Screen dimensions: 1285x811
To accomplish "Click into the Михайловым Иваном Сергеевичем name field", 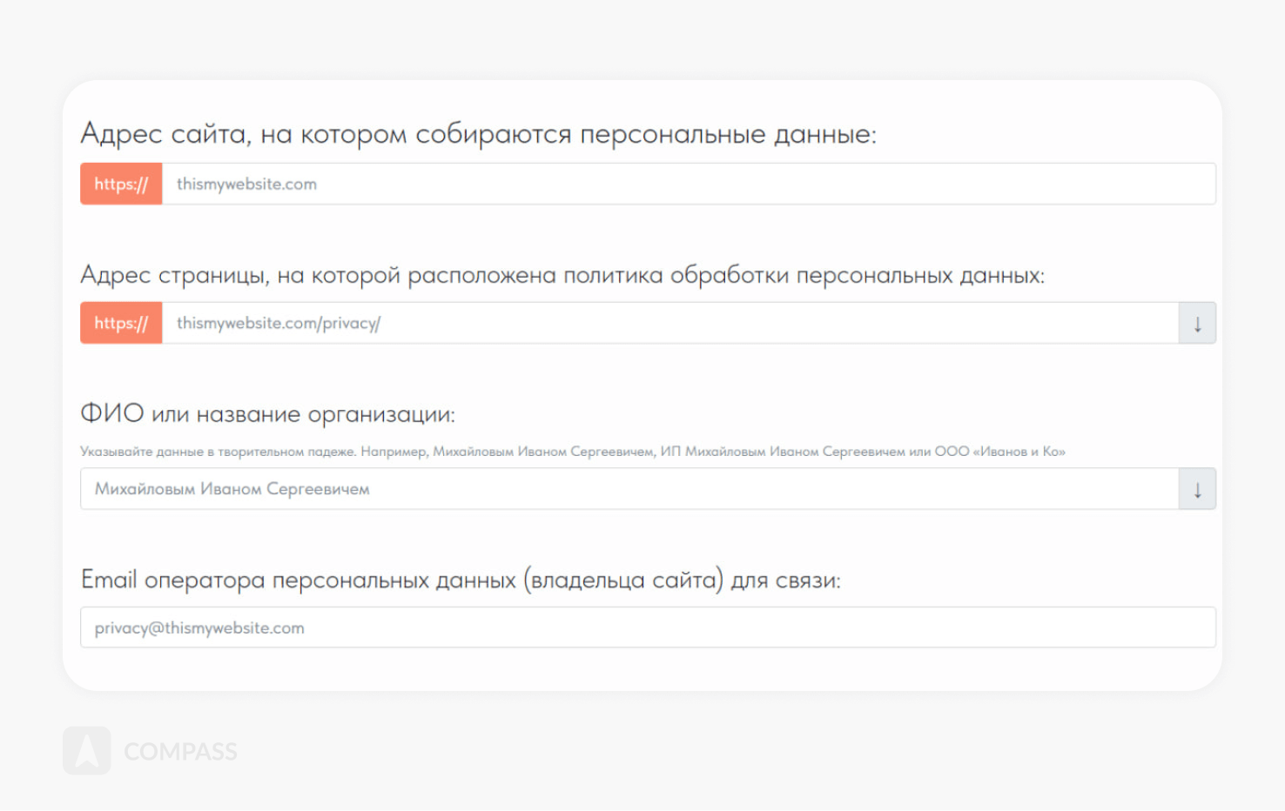I will (x=629, y=489).
